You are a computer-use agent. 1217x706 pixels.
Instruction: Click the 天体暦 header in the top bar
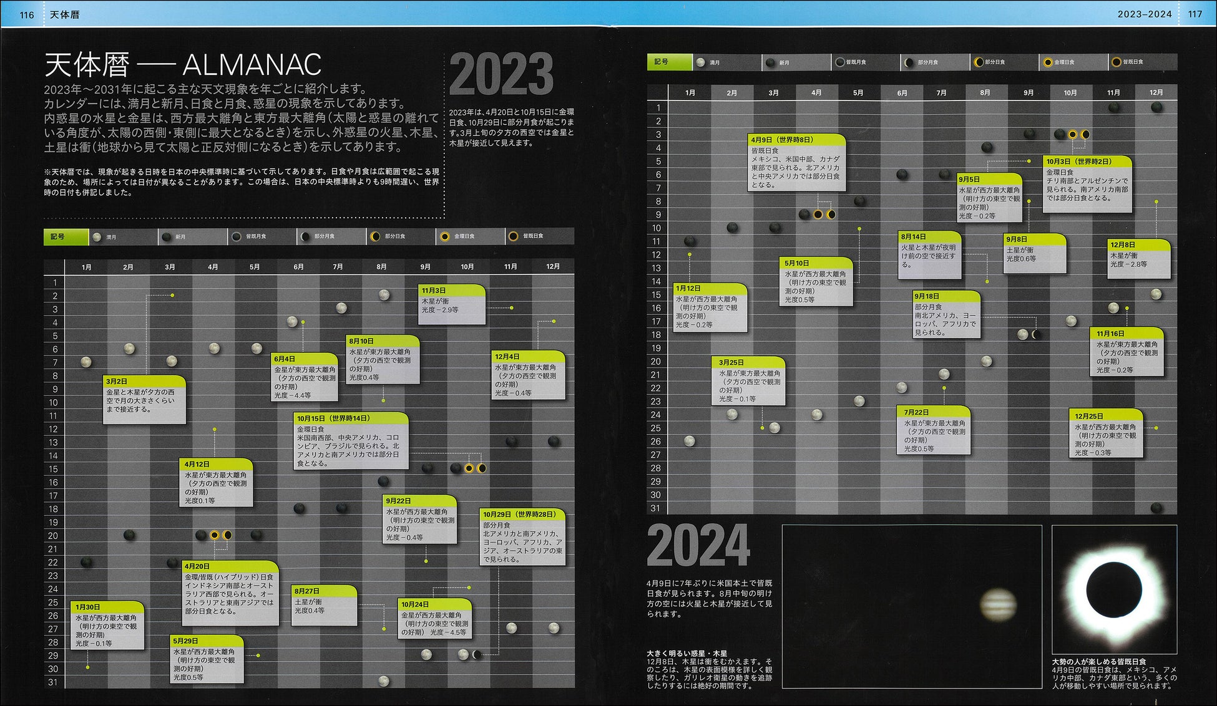(65, 14)
